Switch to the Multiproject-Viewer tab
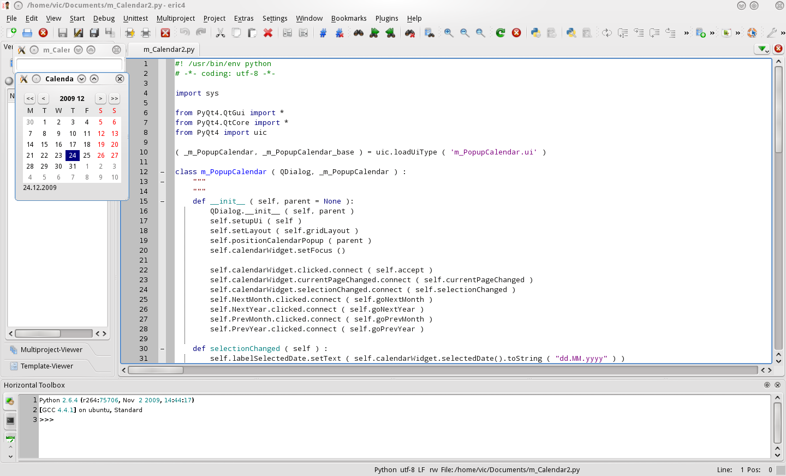Image resolution: width=786 pixels, height=476 pixels. pyautogui.click(x=51, y=350)
